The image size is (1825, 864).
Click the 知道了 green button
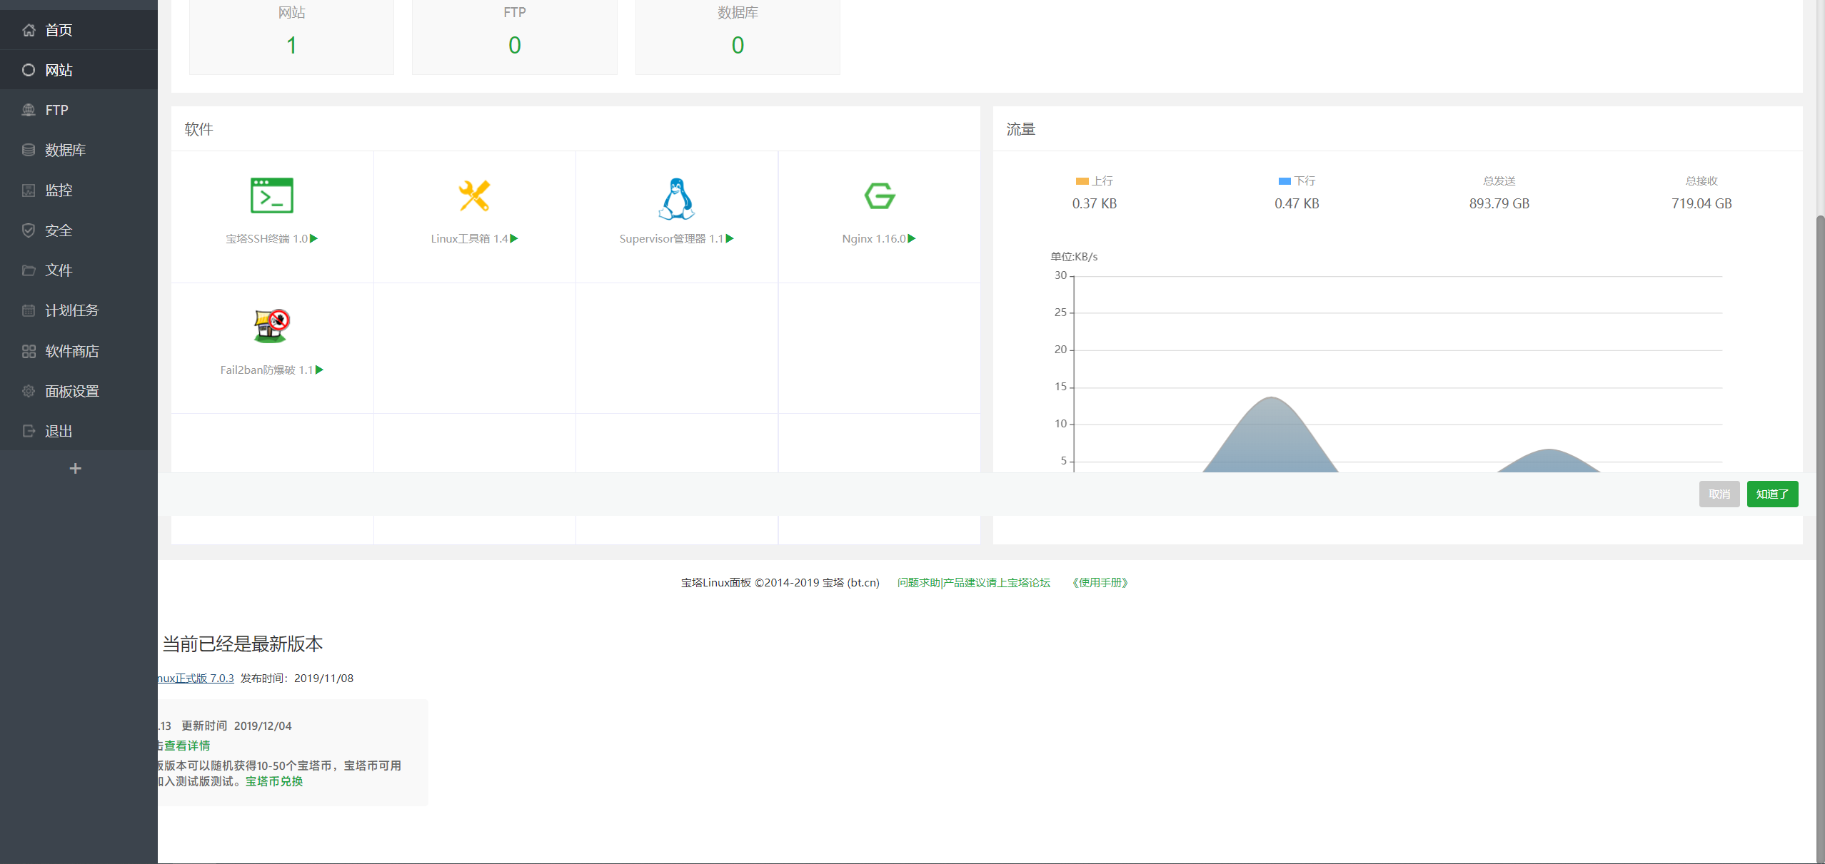tap(1772, 494)
